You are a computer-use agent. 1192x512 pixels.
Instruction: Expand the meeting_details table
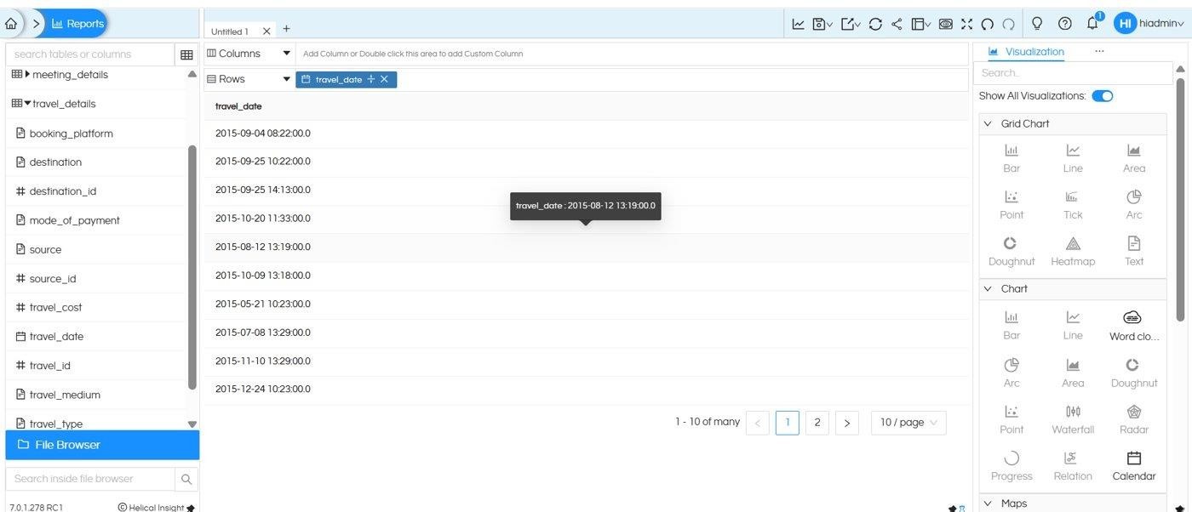coord(27,75)
